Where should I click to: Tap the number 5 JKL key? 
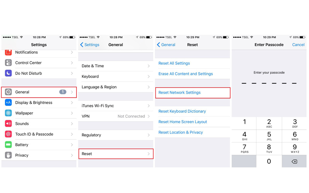[x=269, y=136]
